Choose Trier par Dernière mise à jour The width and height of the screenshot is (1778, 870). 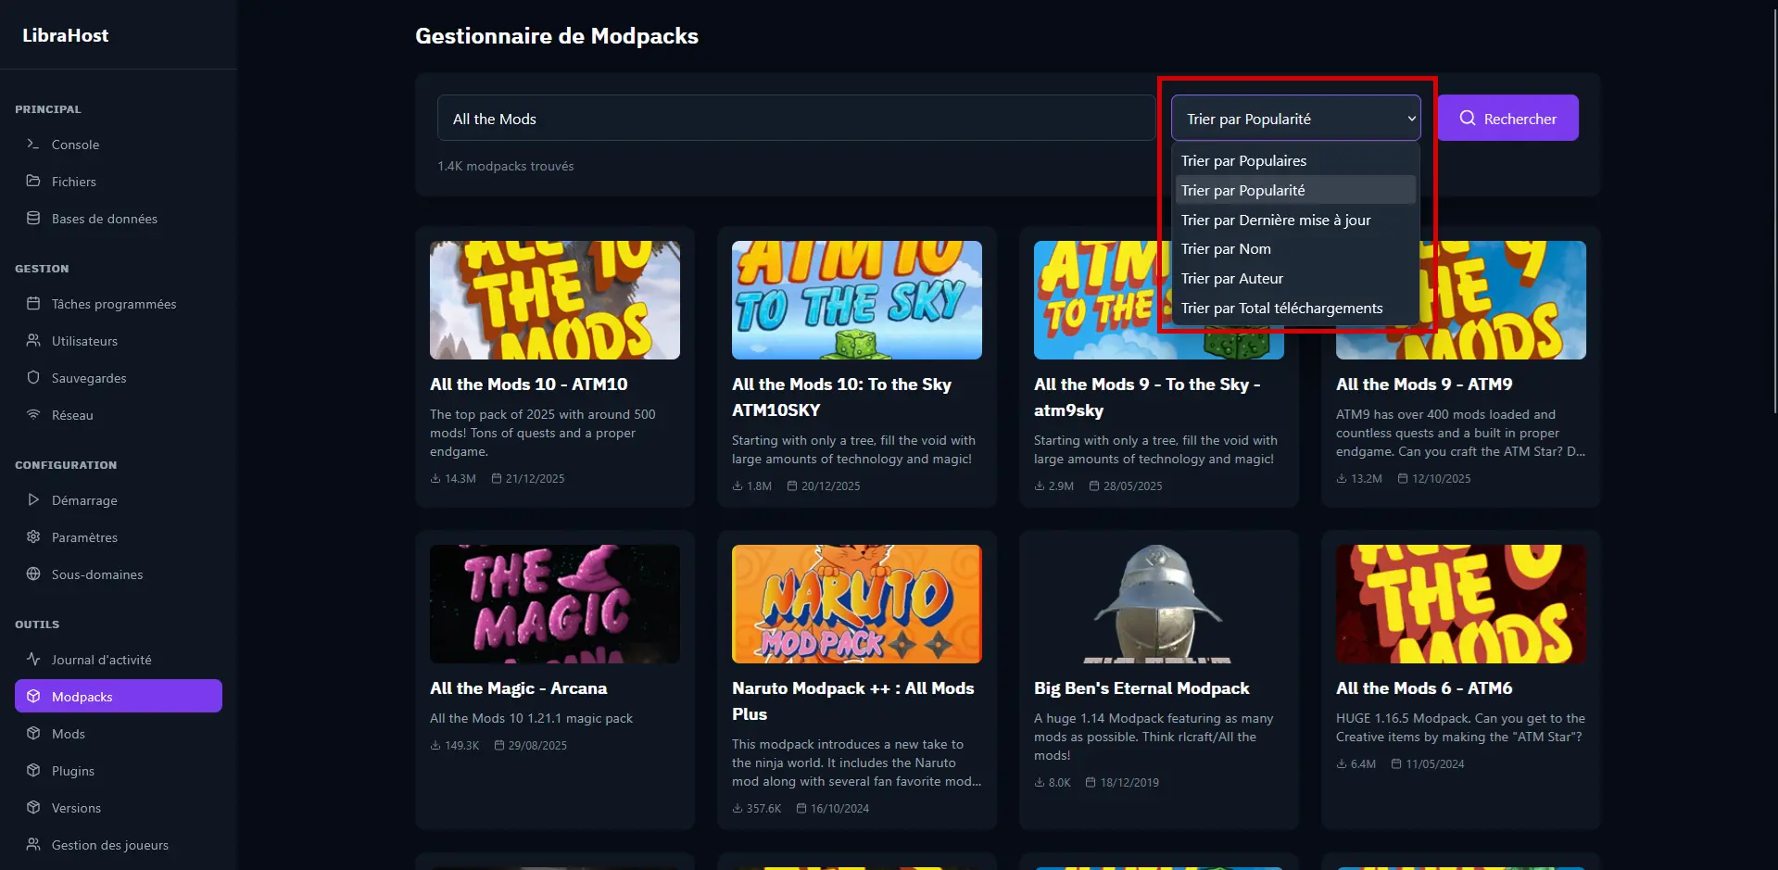coord(1275,220)
